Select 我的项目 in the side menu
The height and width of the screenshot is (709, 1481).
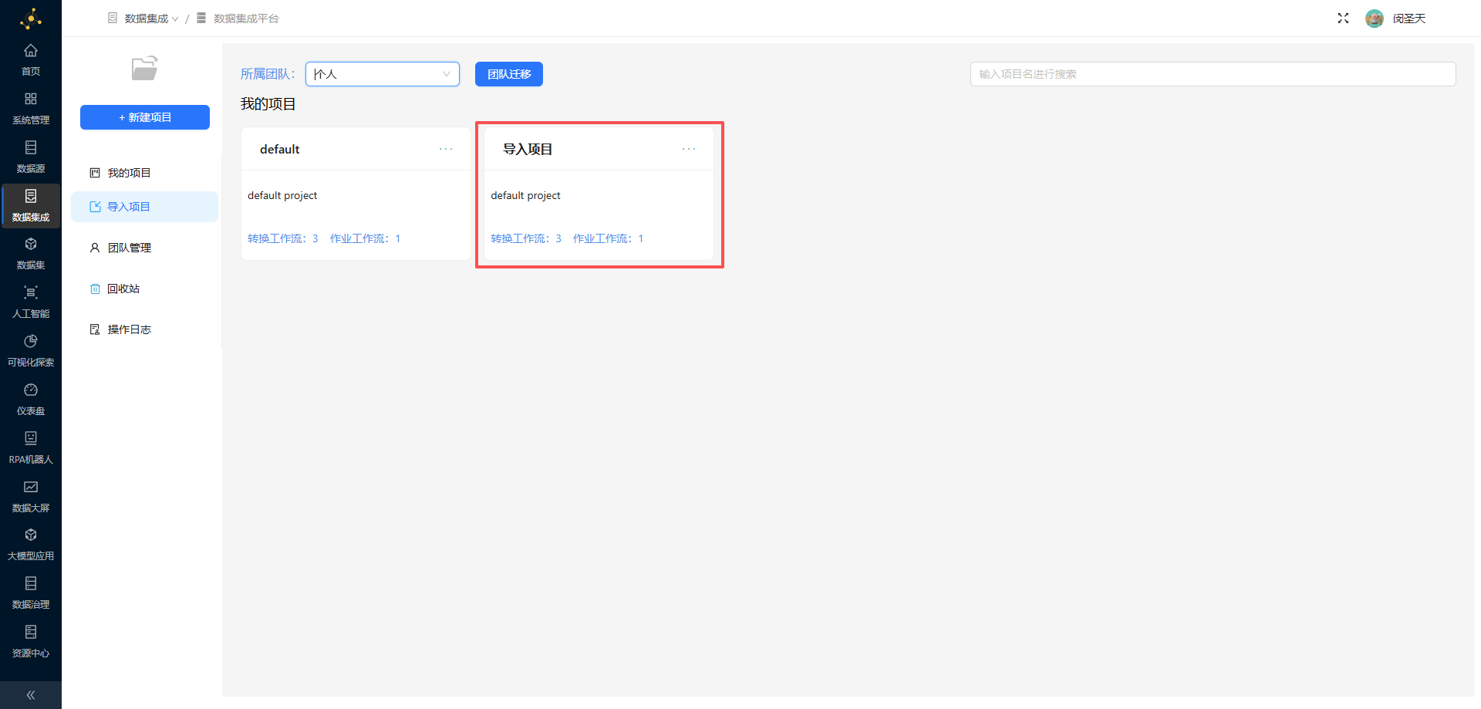coord(129,173)
